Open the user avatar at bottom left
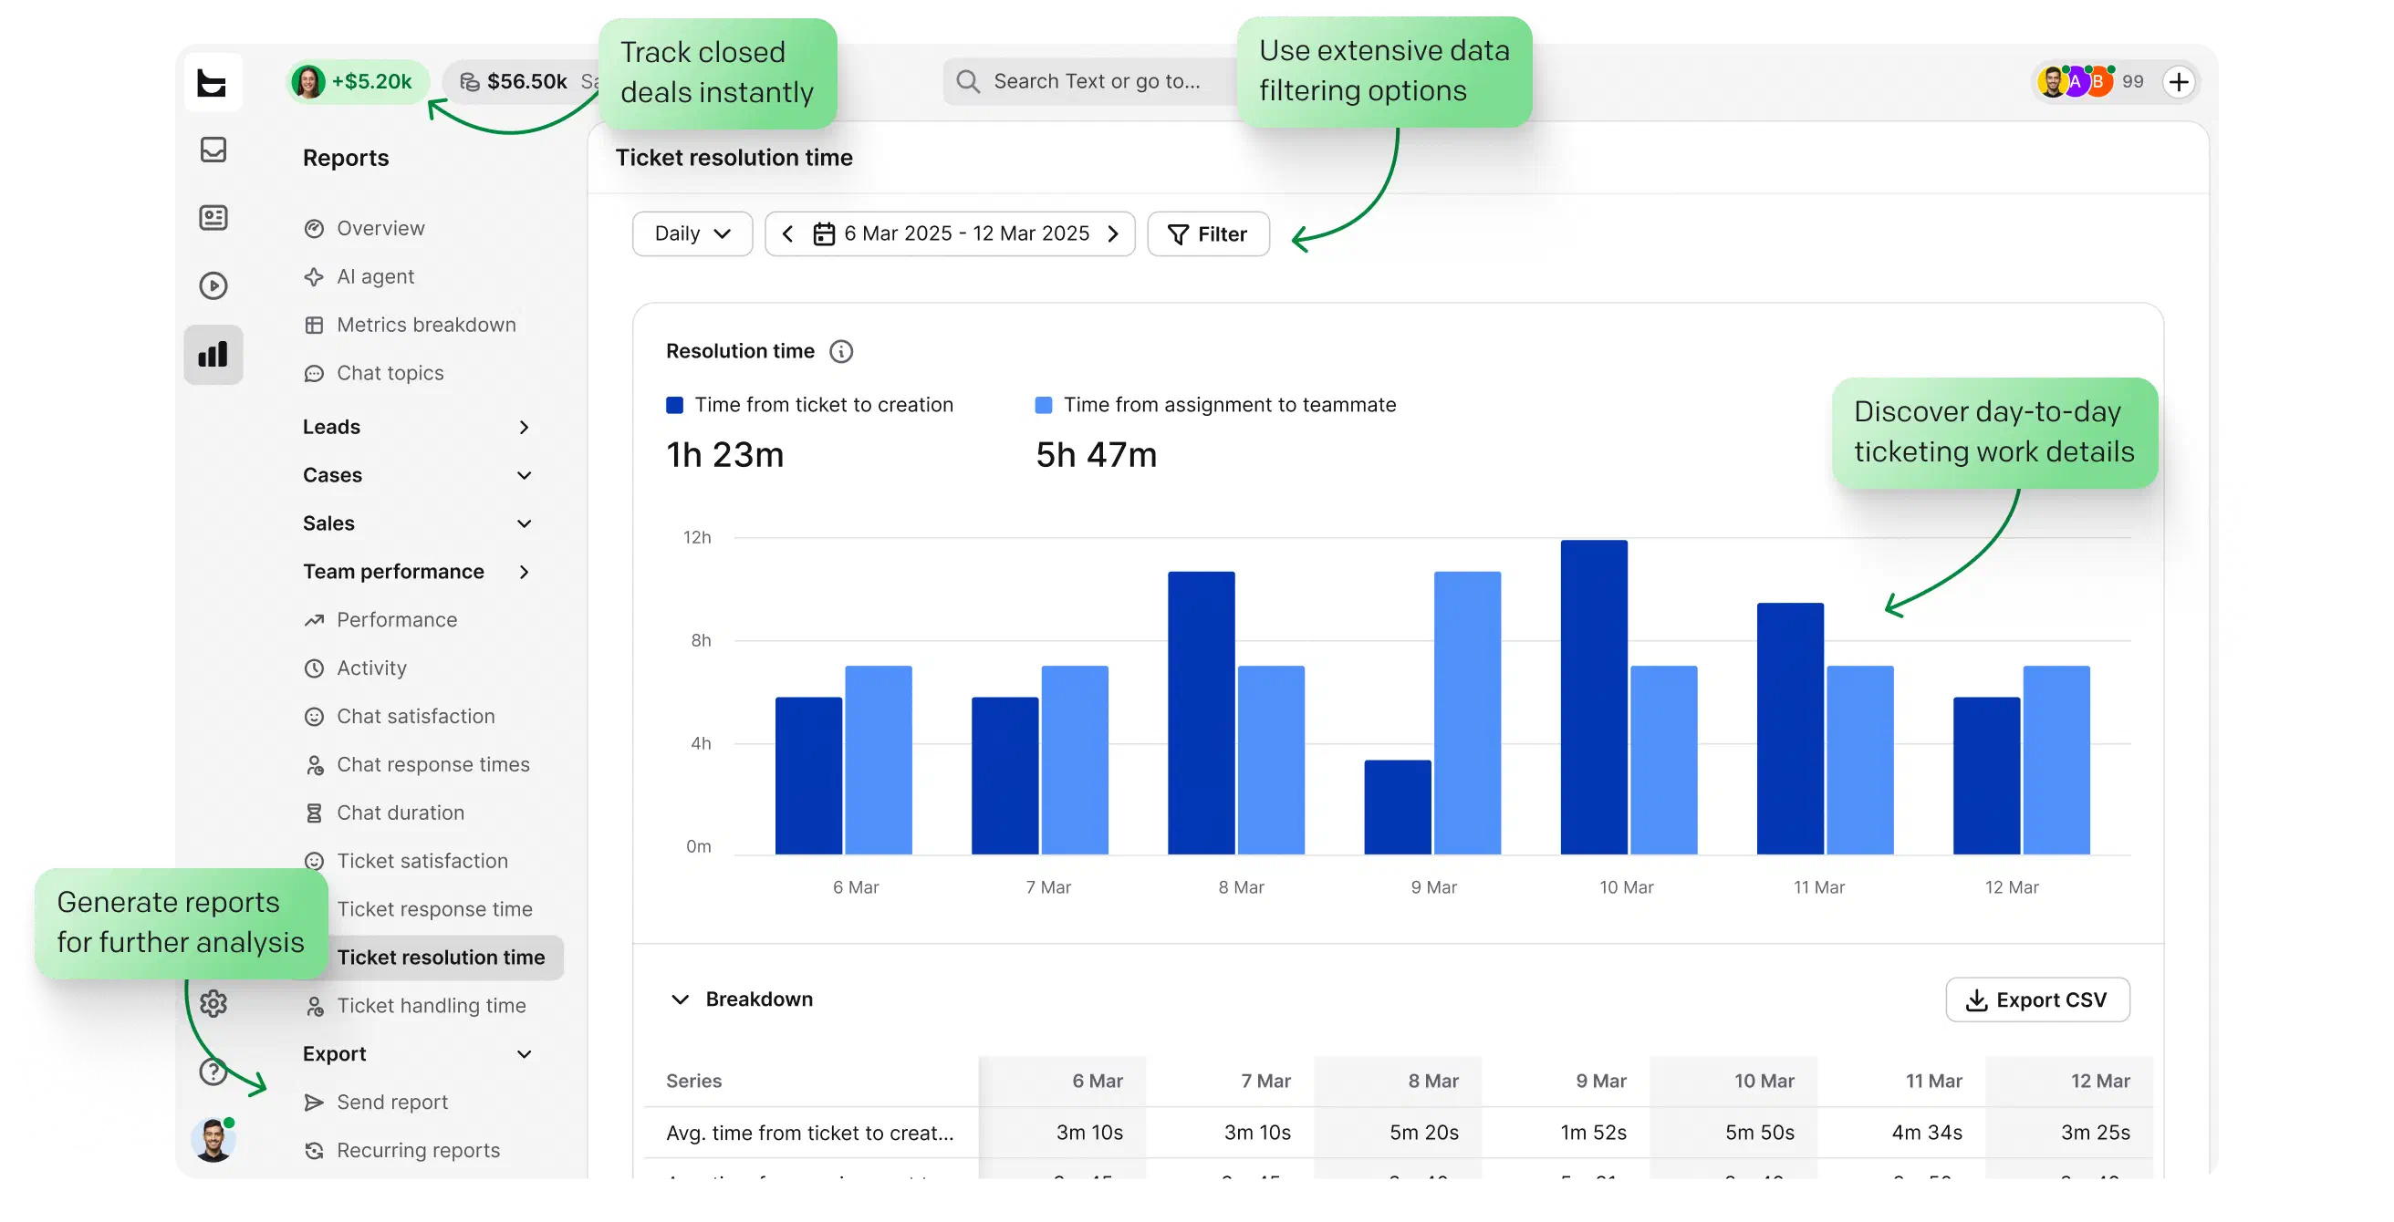The width and height of the screenshot is (2394, 1222). 213,1138
